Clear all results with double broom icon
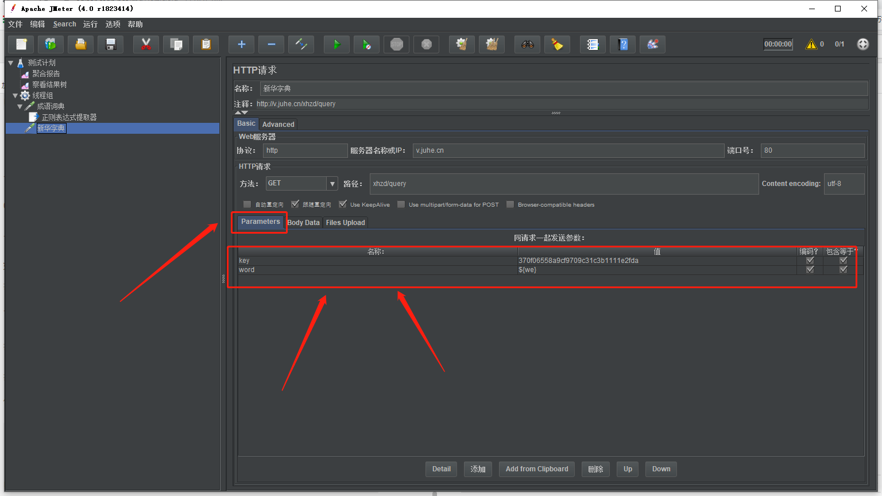Screen dimensions: 882x496 click(492, 44)
